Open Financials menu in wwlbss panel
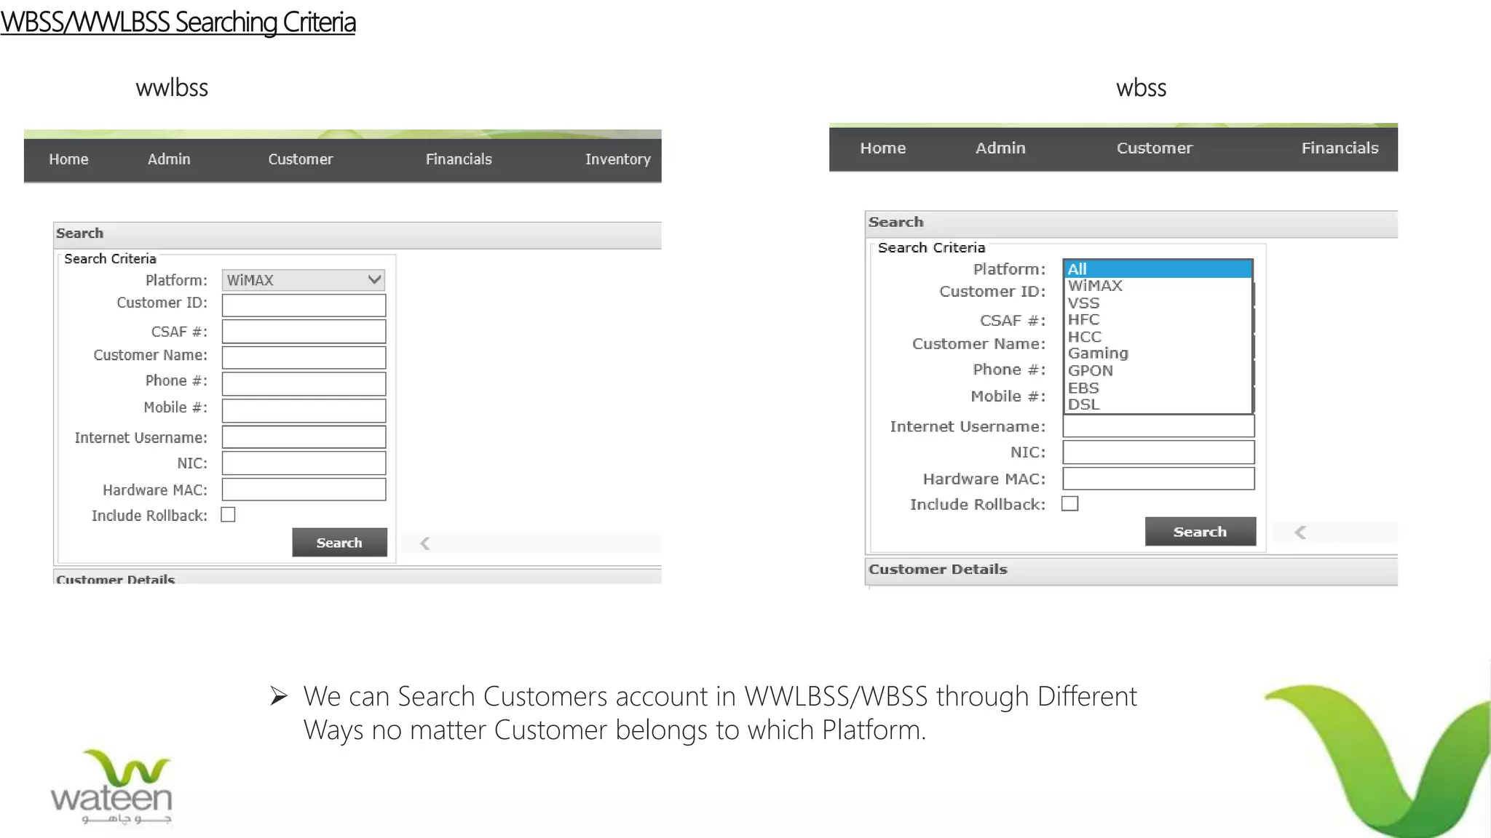Screen dimensions: 1491x838 pos(459,159)
